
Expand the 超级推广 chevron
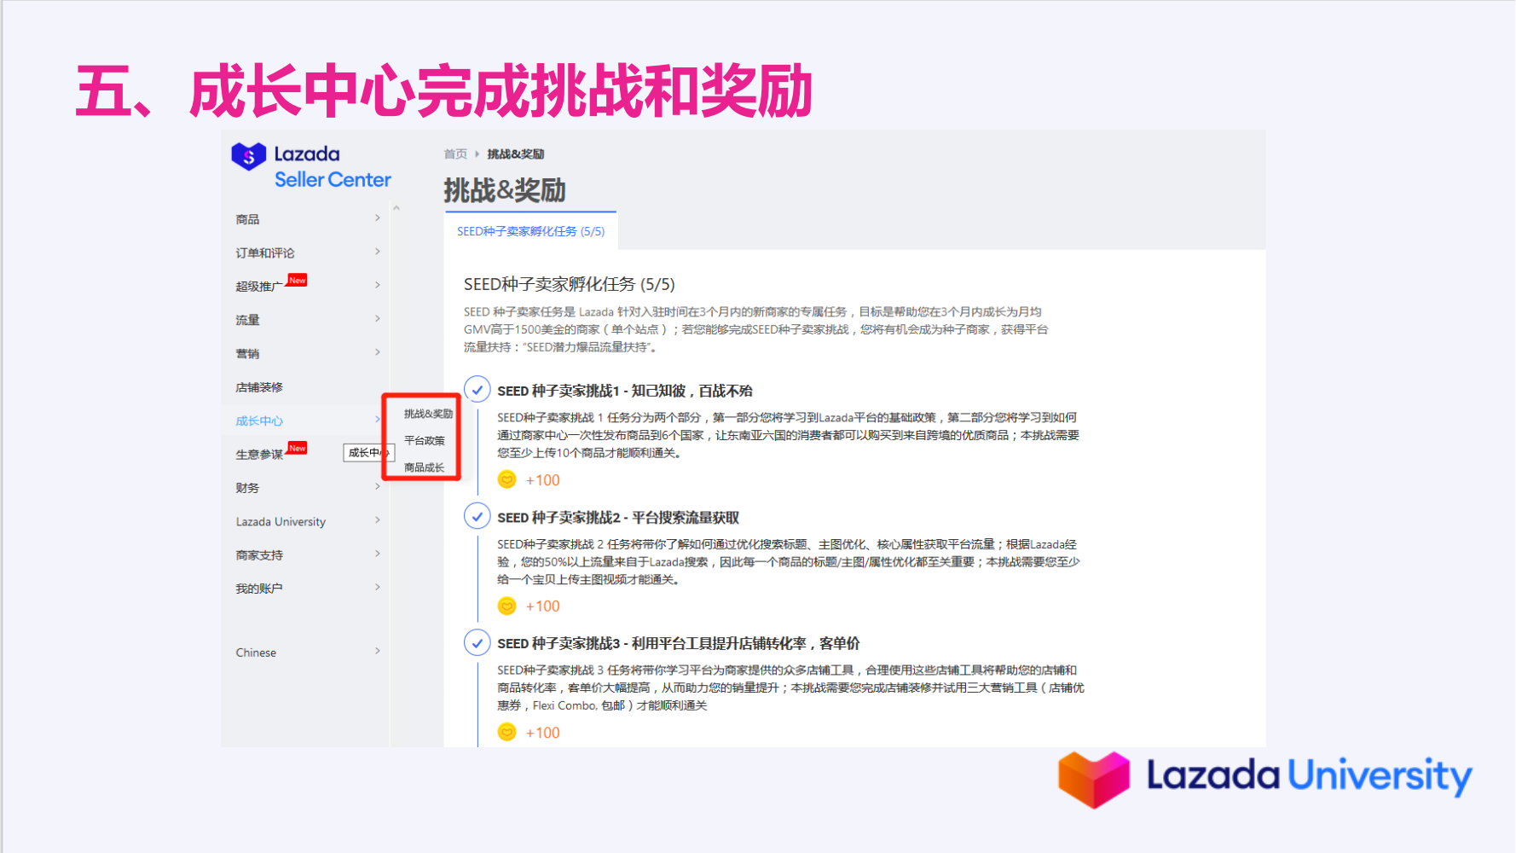pos(378,285)
